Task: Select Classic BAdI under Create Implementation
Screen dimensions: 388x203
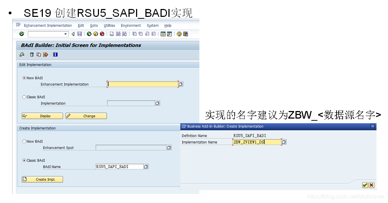Action: click(x=24, y=161)
